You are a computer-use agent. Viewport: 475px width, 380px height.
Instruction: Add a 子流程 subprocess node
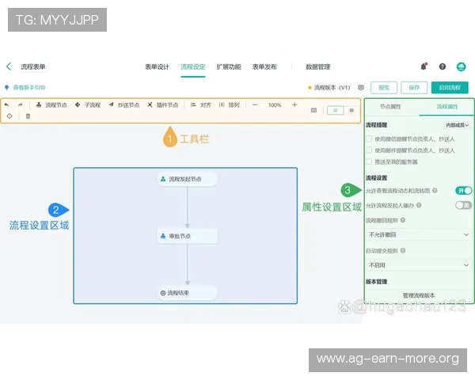point(88,104)
